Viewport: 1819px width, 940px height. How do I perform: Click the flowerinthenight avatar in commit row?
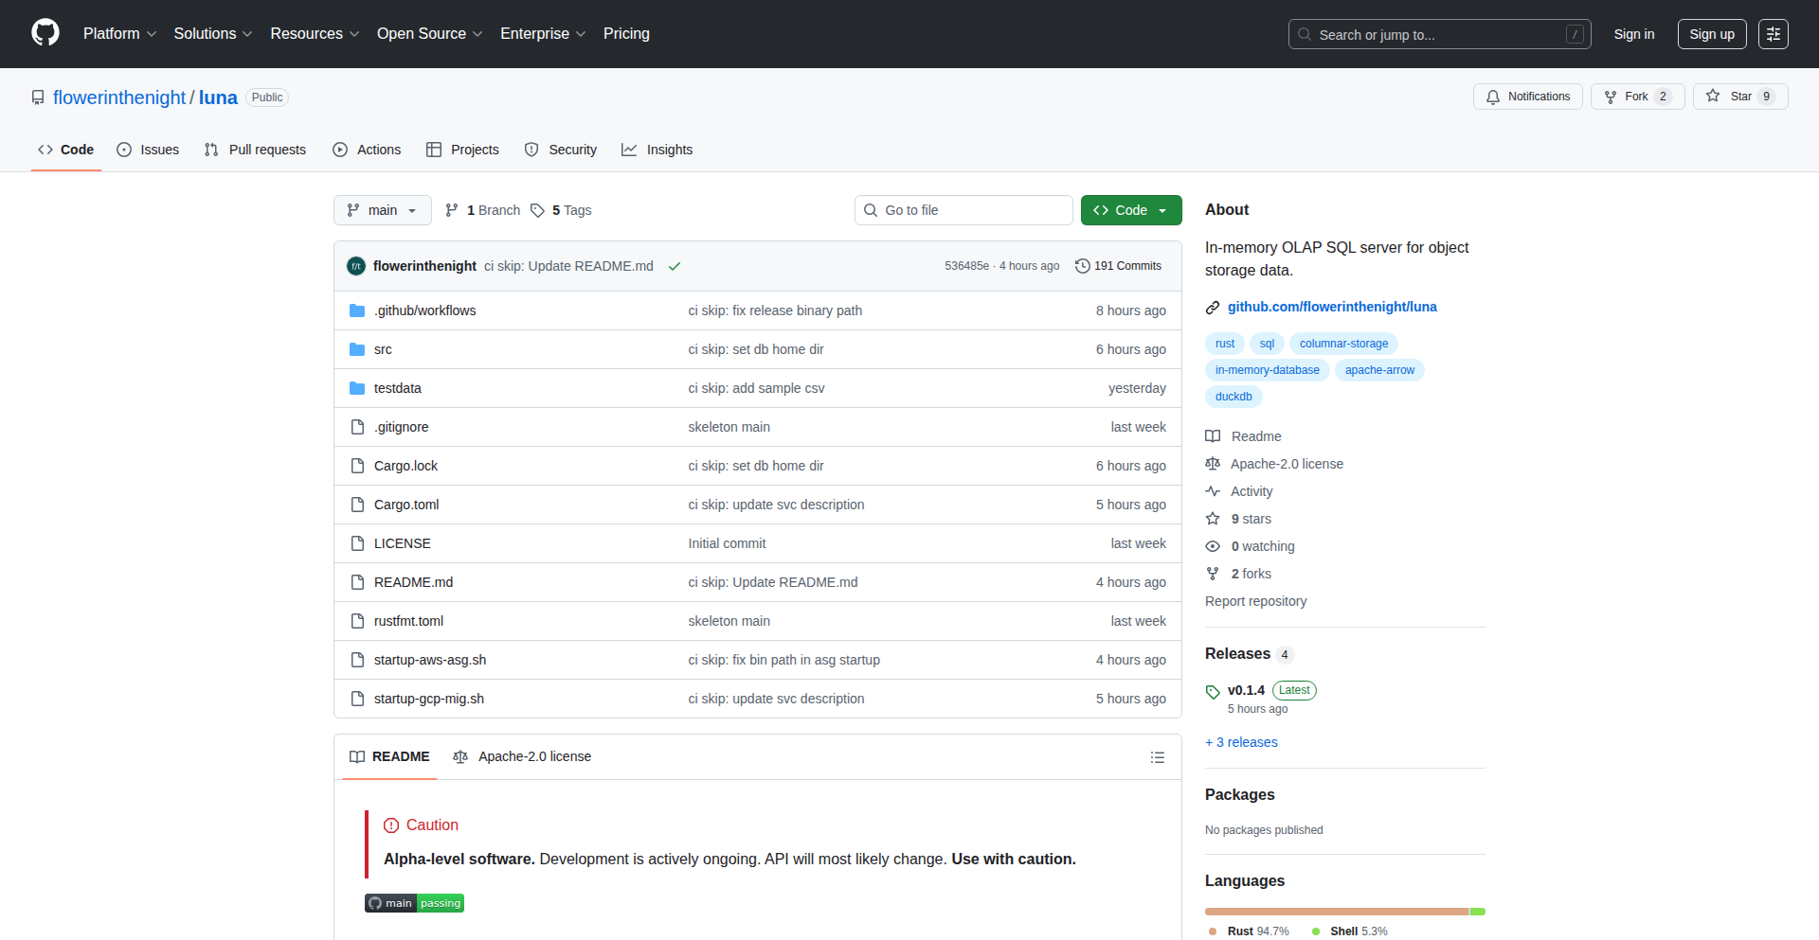[x=356, y=266]
